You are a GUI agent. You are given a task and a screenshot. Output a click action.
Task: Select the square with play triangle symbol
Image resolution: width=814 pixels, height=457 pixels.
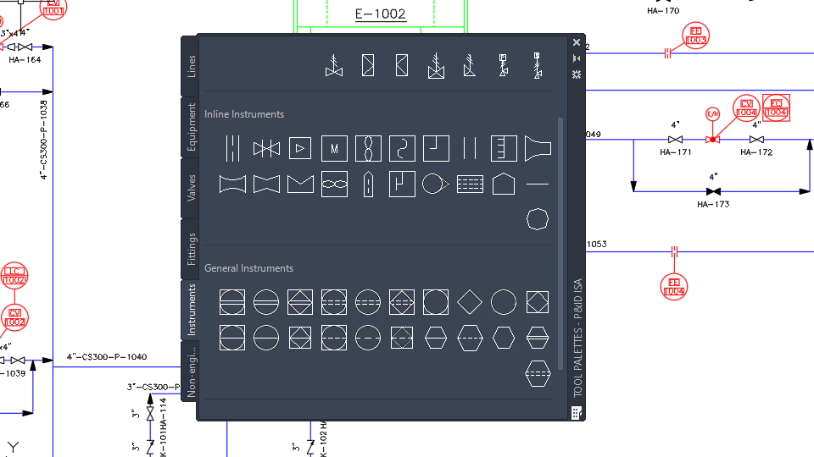click(x=300, y=148)
